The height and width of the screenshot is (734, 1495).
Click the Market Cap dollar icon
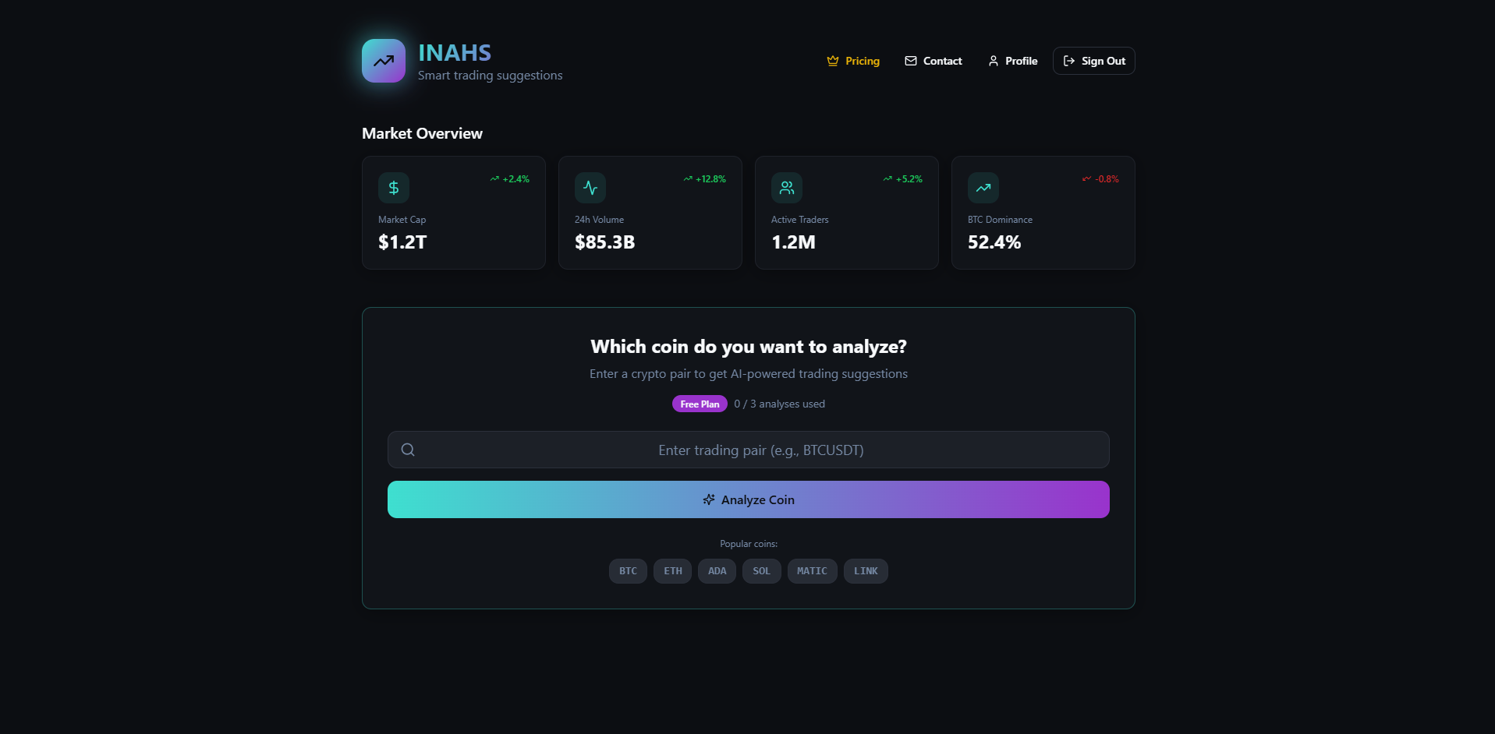coord(393,187)
